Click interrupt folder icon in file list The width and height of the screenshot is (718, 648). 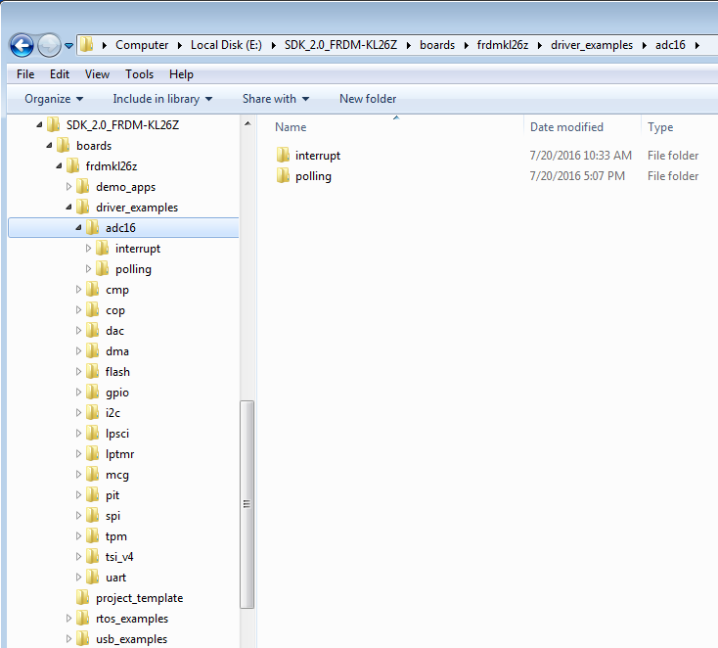pos(283,155)
